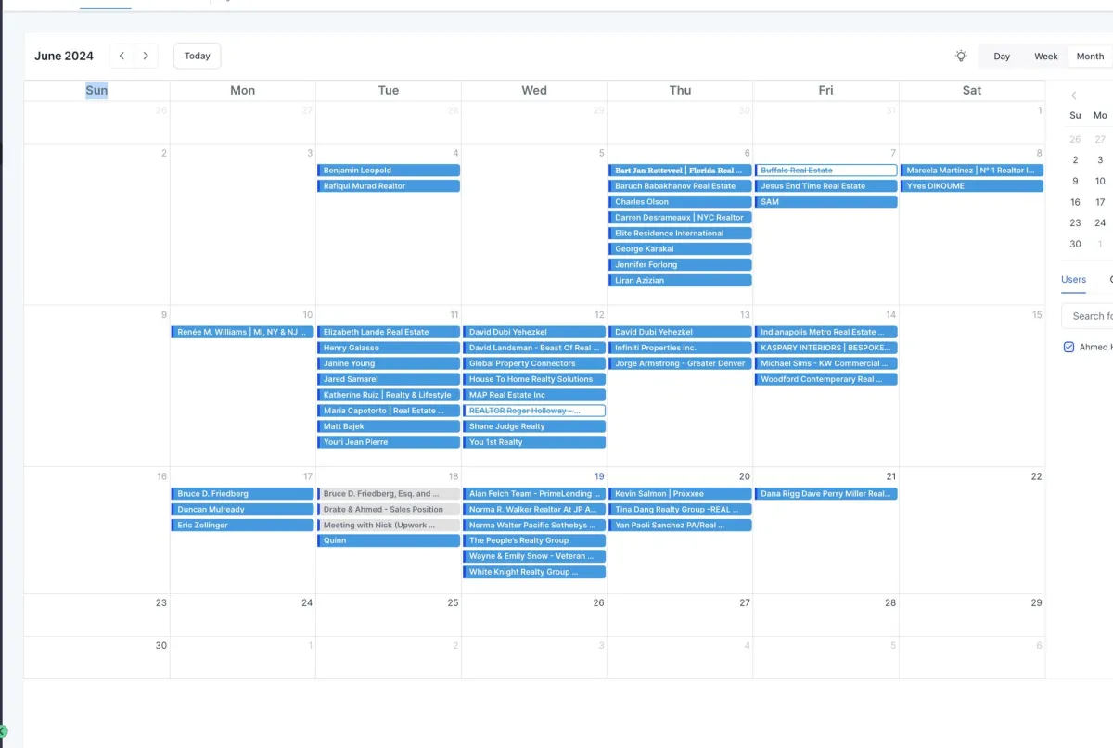
Task: Open SAM appointment on June 7
Action: (825, 202)
